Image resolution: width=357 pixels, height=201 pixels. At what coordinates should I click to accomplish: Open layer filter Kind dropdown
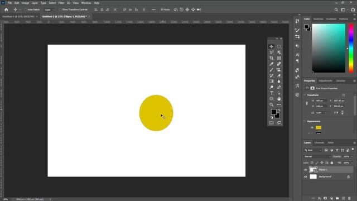pyautogui.click(x=313, y=150)
